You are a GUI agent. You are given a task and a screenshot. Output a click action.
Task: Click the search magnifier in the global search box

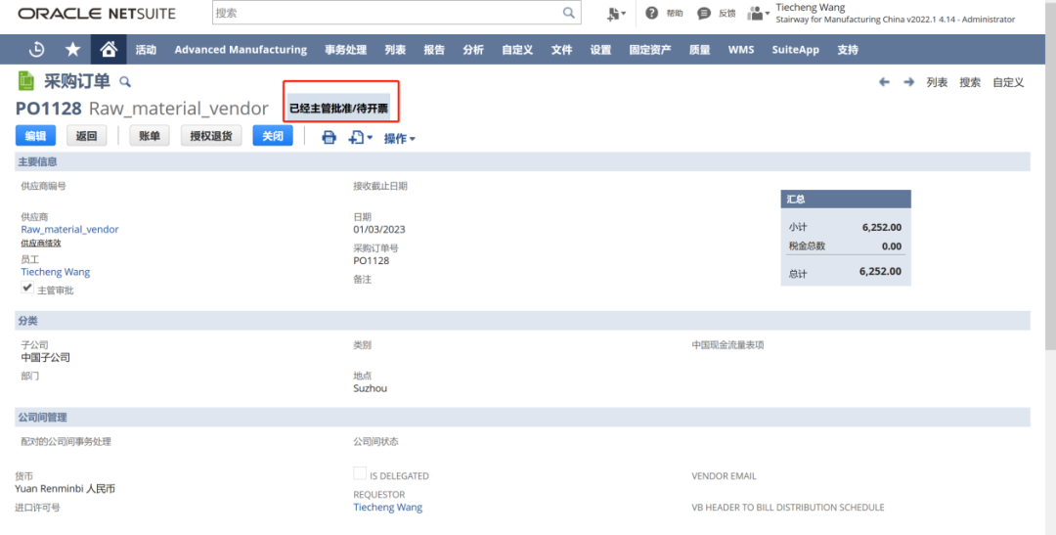[569, 13]
